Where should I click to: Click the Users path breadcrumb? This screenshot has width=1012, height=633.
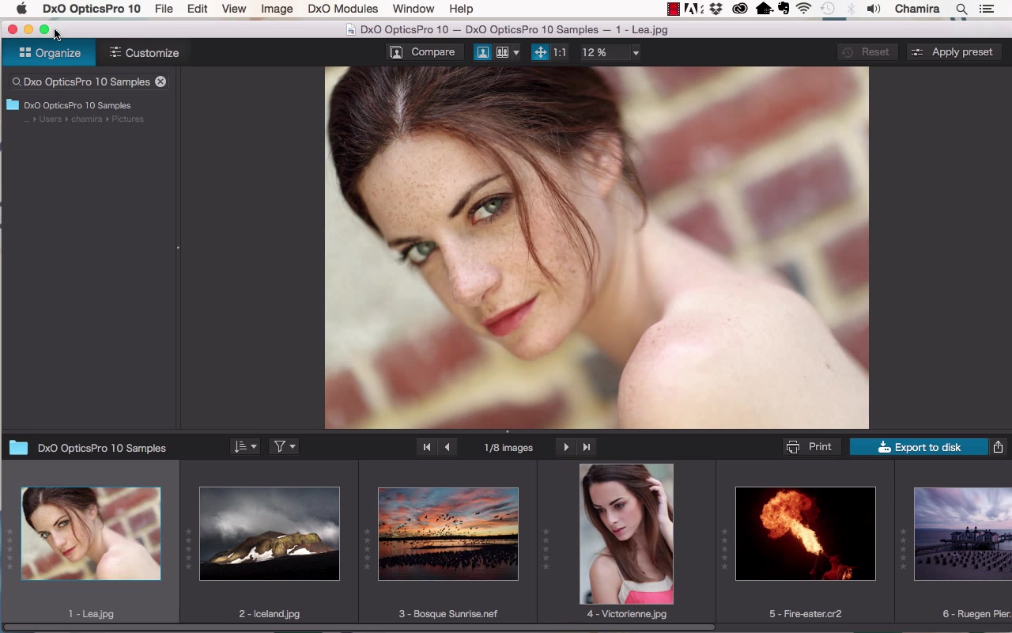(x=51, y=119)
